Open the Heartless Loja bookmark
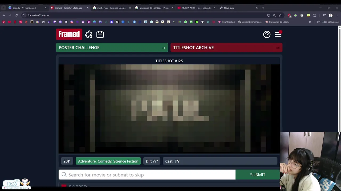 coord(227,22)
